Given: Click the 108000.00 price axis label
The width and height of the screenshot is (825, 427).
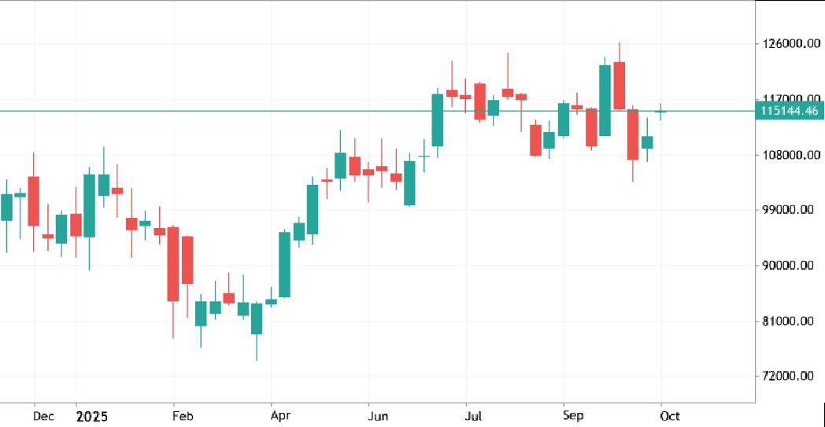Looking at the screenshot, I should 790,155.
